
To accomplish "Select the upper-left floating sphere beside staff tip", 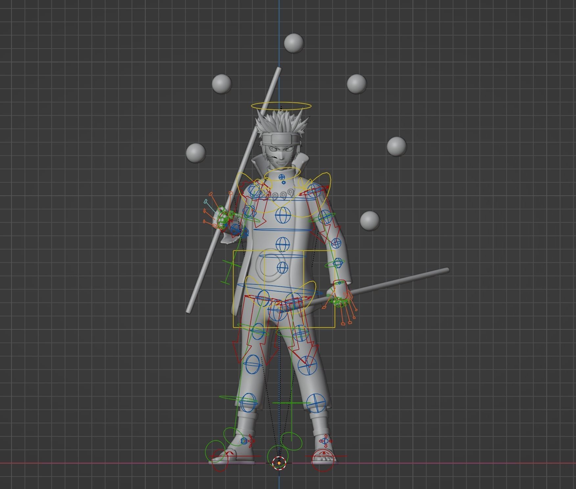I will 222,84.
